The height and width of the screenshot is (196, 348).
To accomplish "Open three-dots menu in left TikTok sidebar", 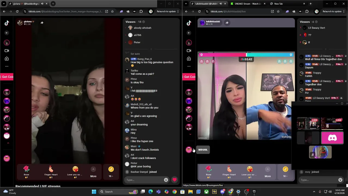I will pyautogui.click(x=7, y=66).
